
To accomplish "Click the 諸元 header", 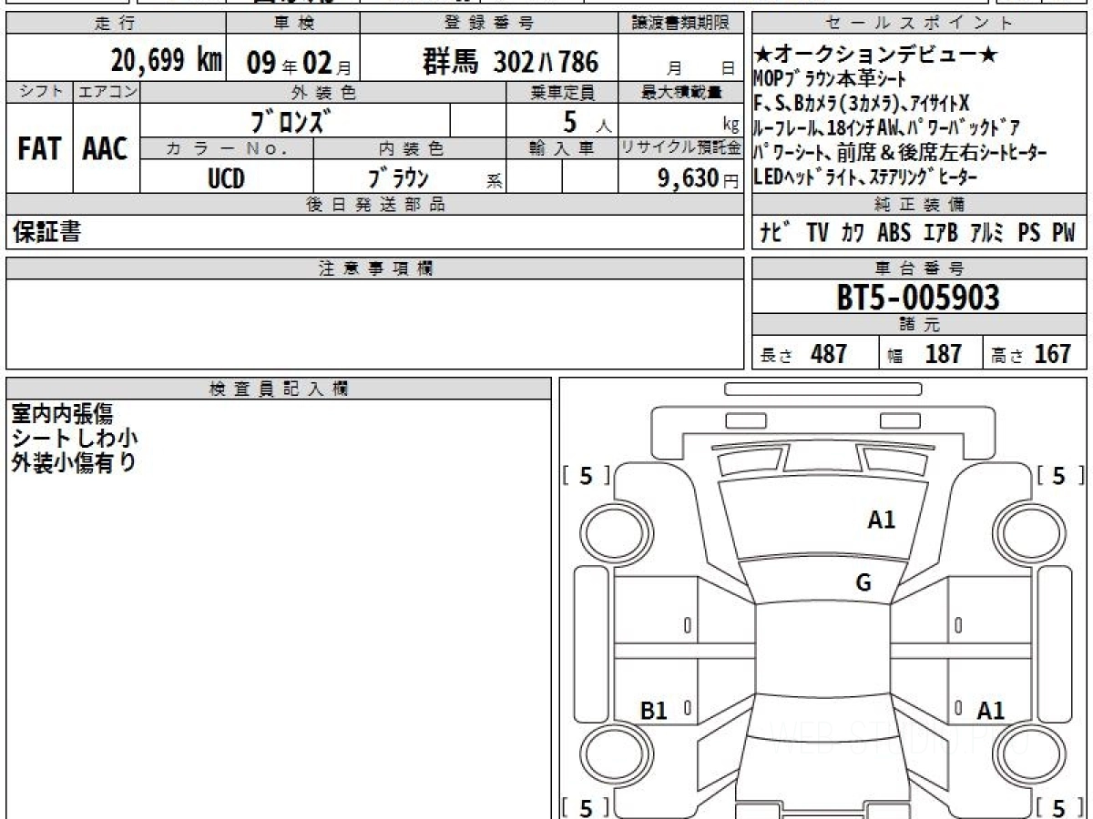I will point(920,326).
